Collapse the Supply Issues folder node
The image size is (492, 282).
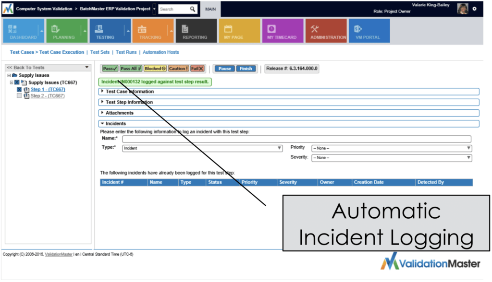click(9, 75)
